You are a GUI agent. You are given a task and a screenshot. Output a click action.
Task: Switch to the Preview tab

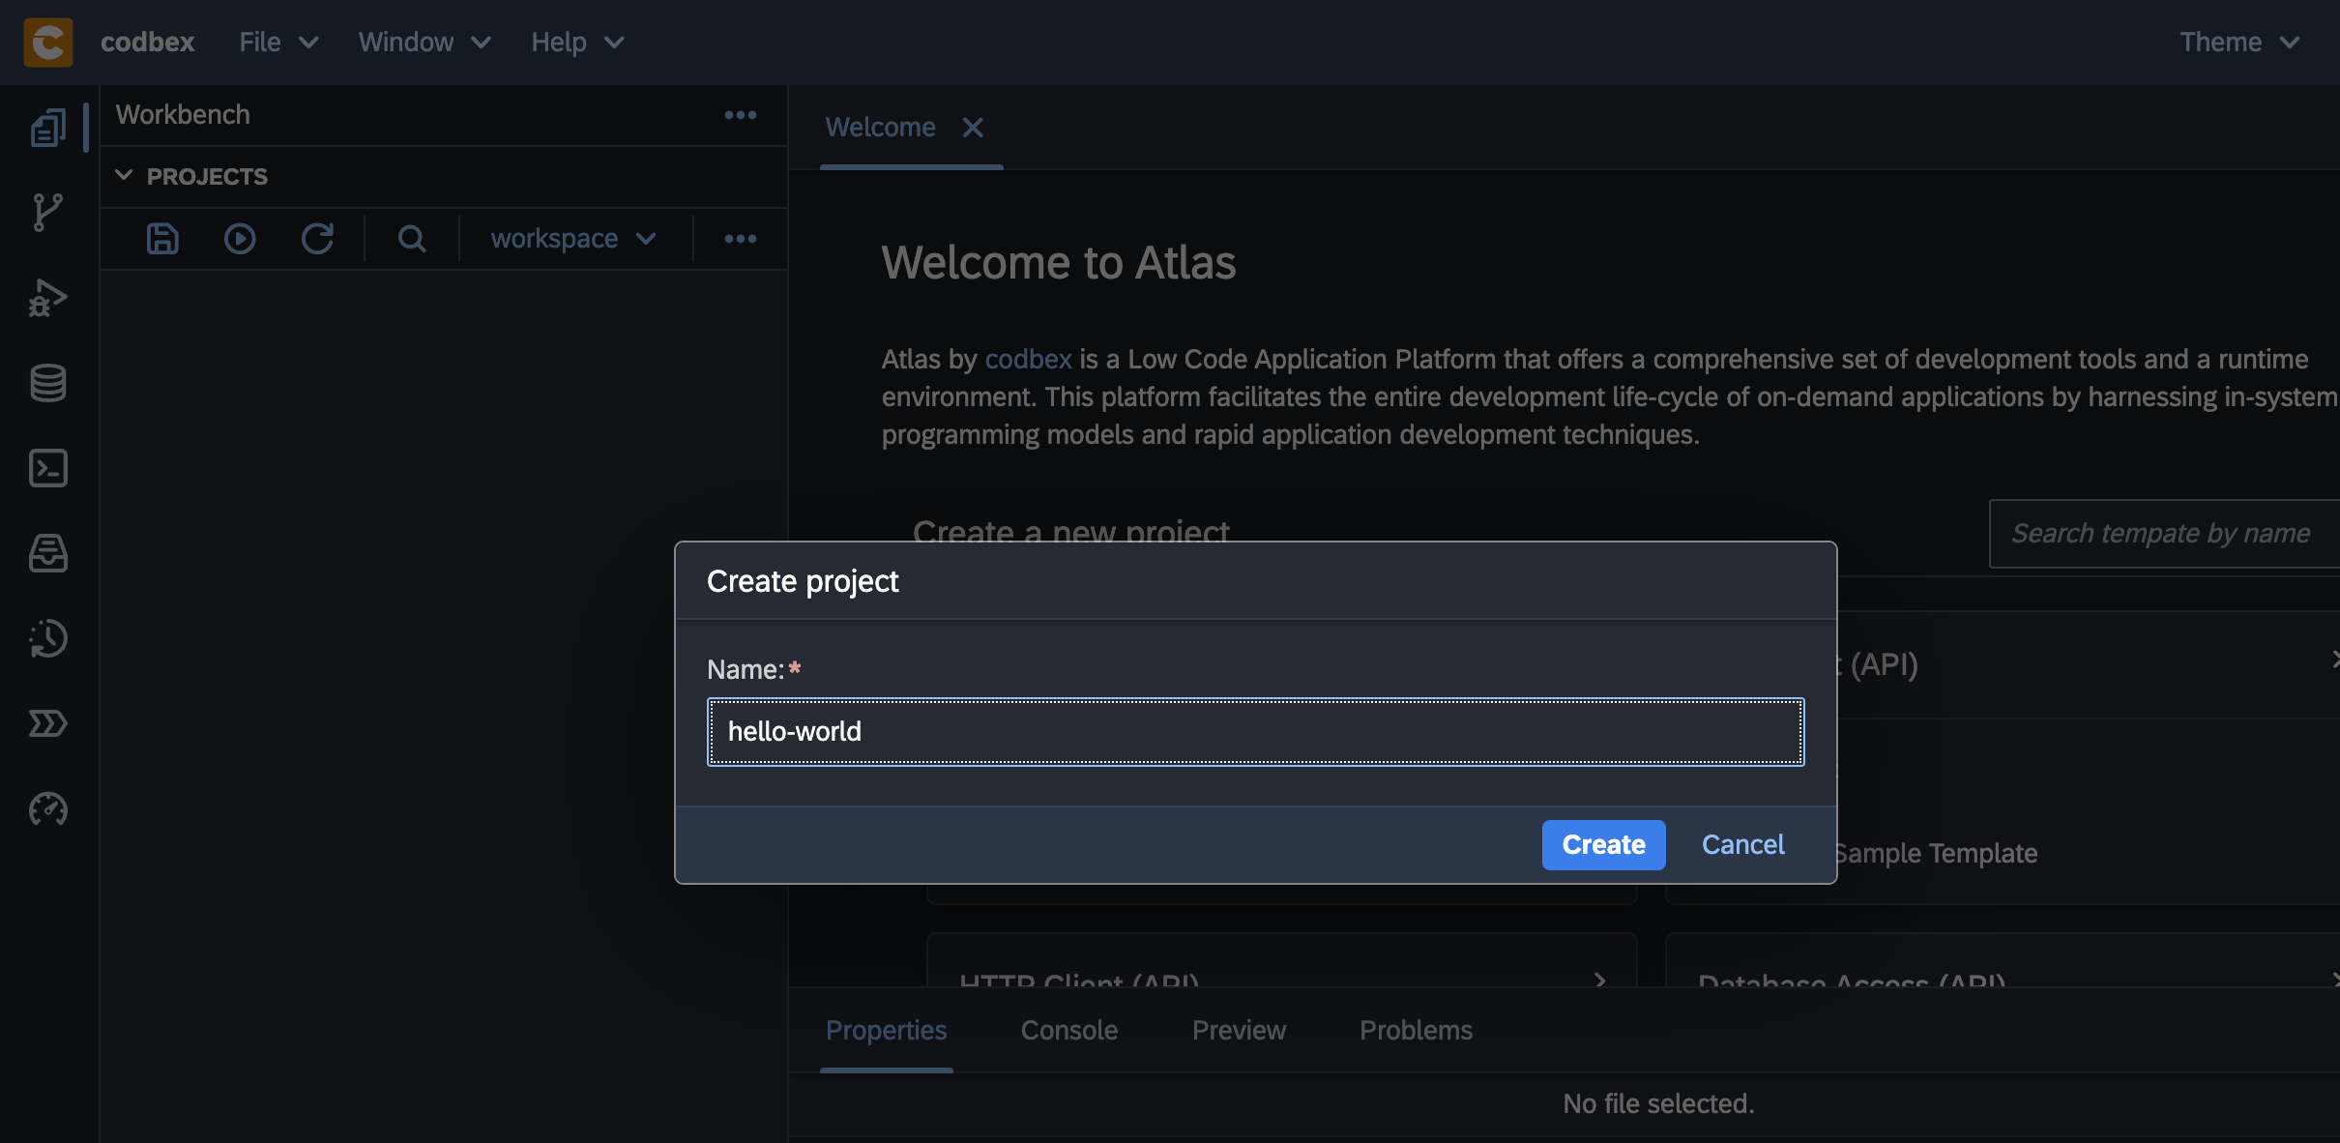pyautogui.click(x=1240, y=1031)
